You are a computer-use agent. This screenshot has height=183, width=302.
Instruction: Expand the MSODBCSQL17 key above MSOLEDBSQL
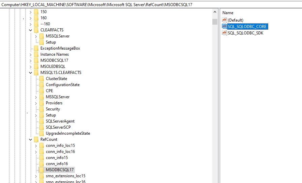pos(30,61)
